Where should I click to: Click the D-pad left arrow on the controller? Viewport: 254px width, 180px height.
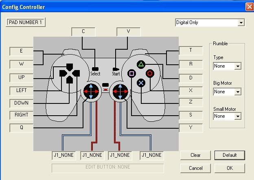coord(63,73)
